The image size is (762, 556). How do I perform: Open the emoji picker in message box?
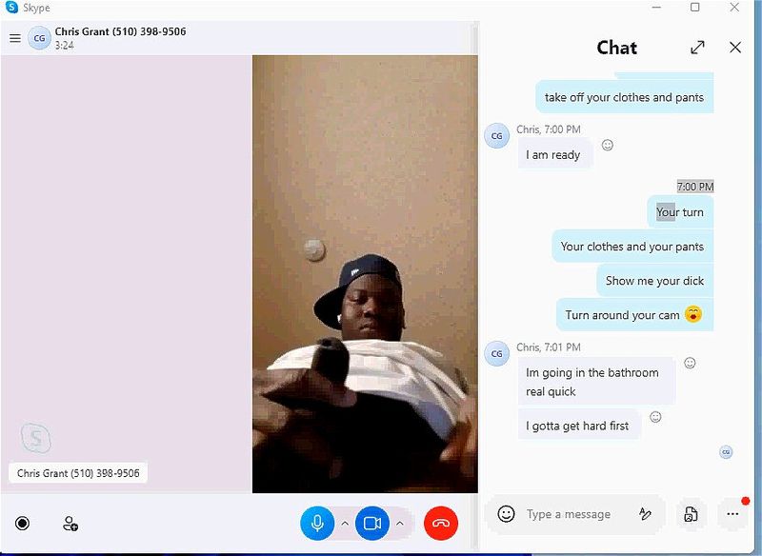[x=506, y=514]
